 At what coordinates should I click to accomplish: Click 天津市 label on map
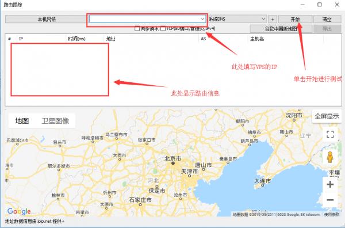click(189, 172)
